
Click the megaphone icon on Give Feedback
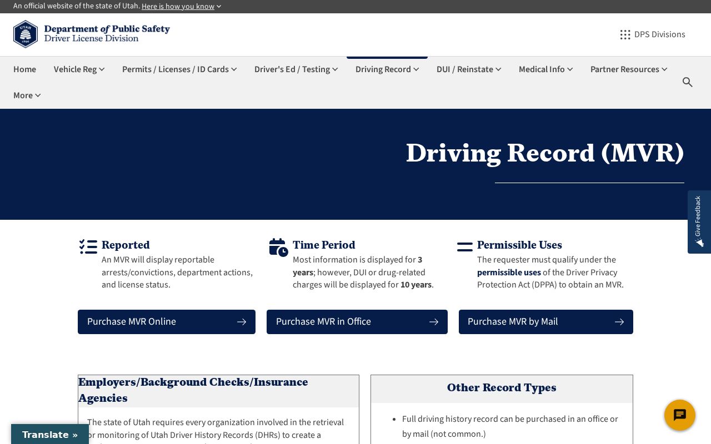click(x=699, y=243)
